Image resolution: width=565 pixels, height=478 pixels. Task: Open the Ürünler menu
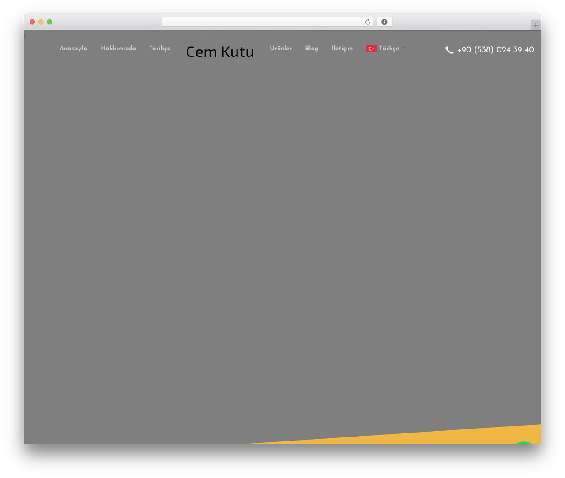point(281,48)
